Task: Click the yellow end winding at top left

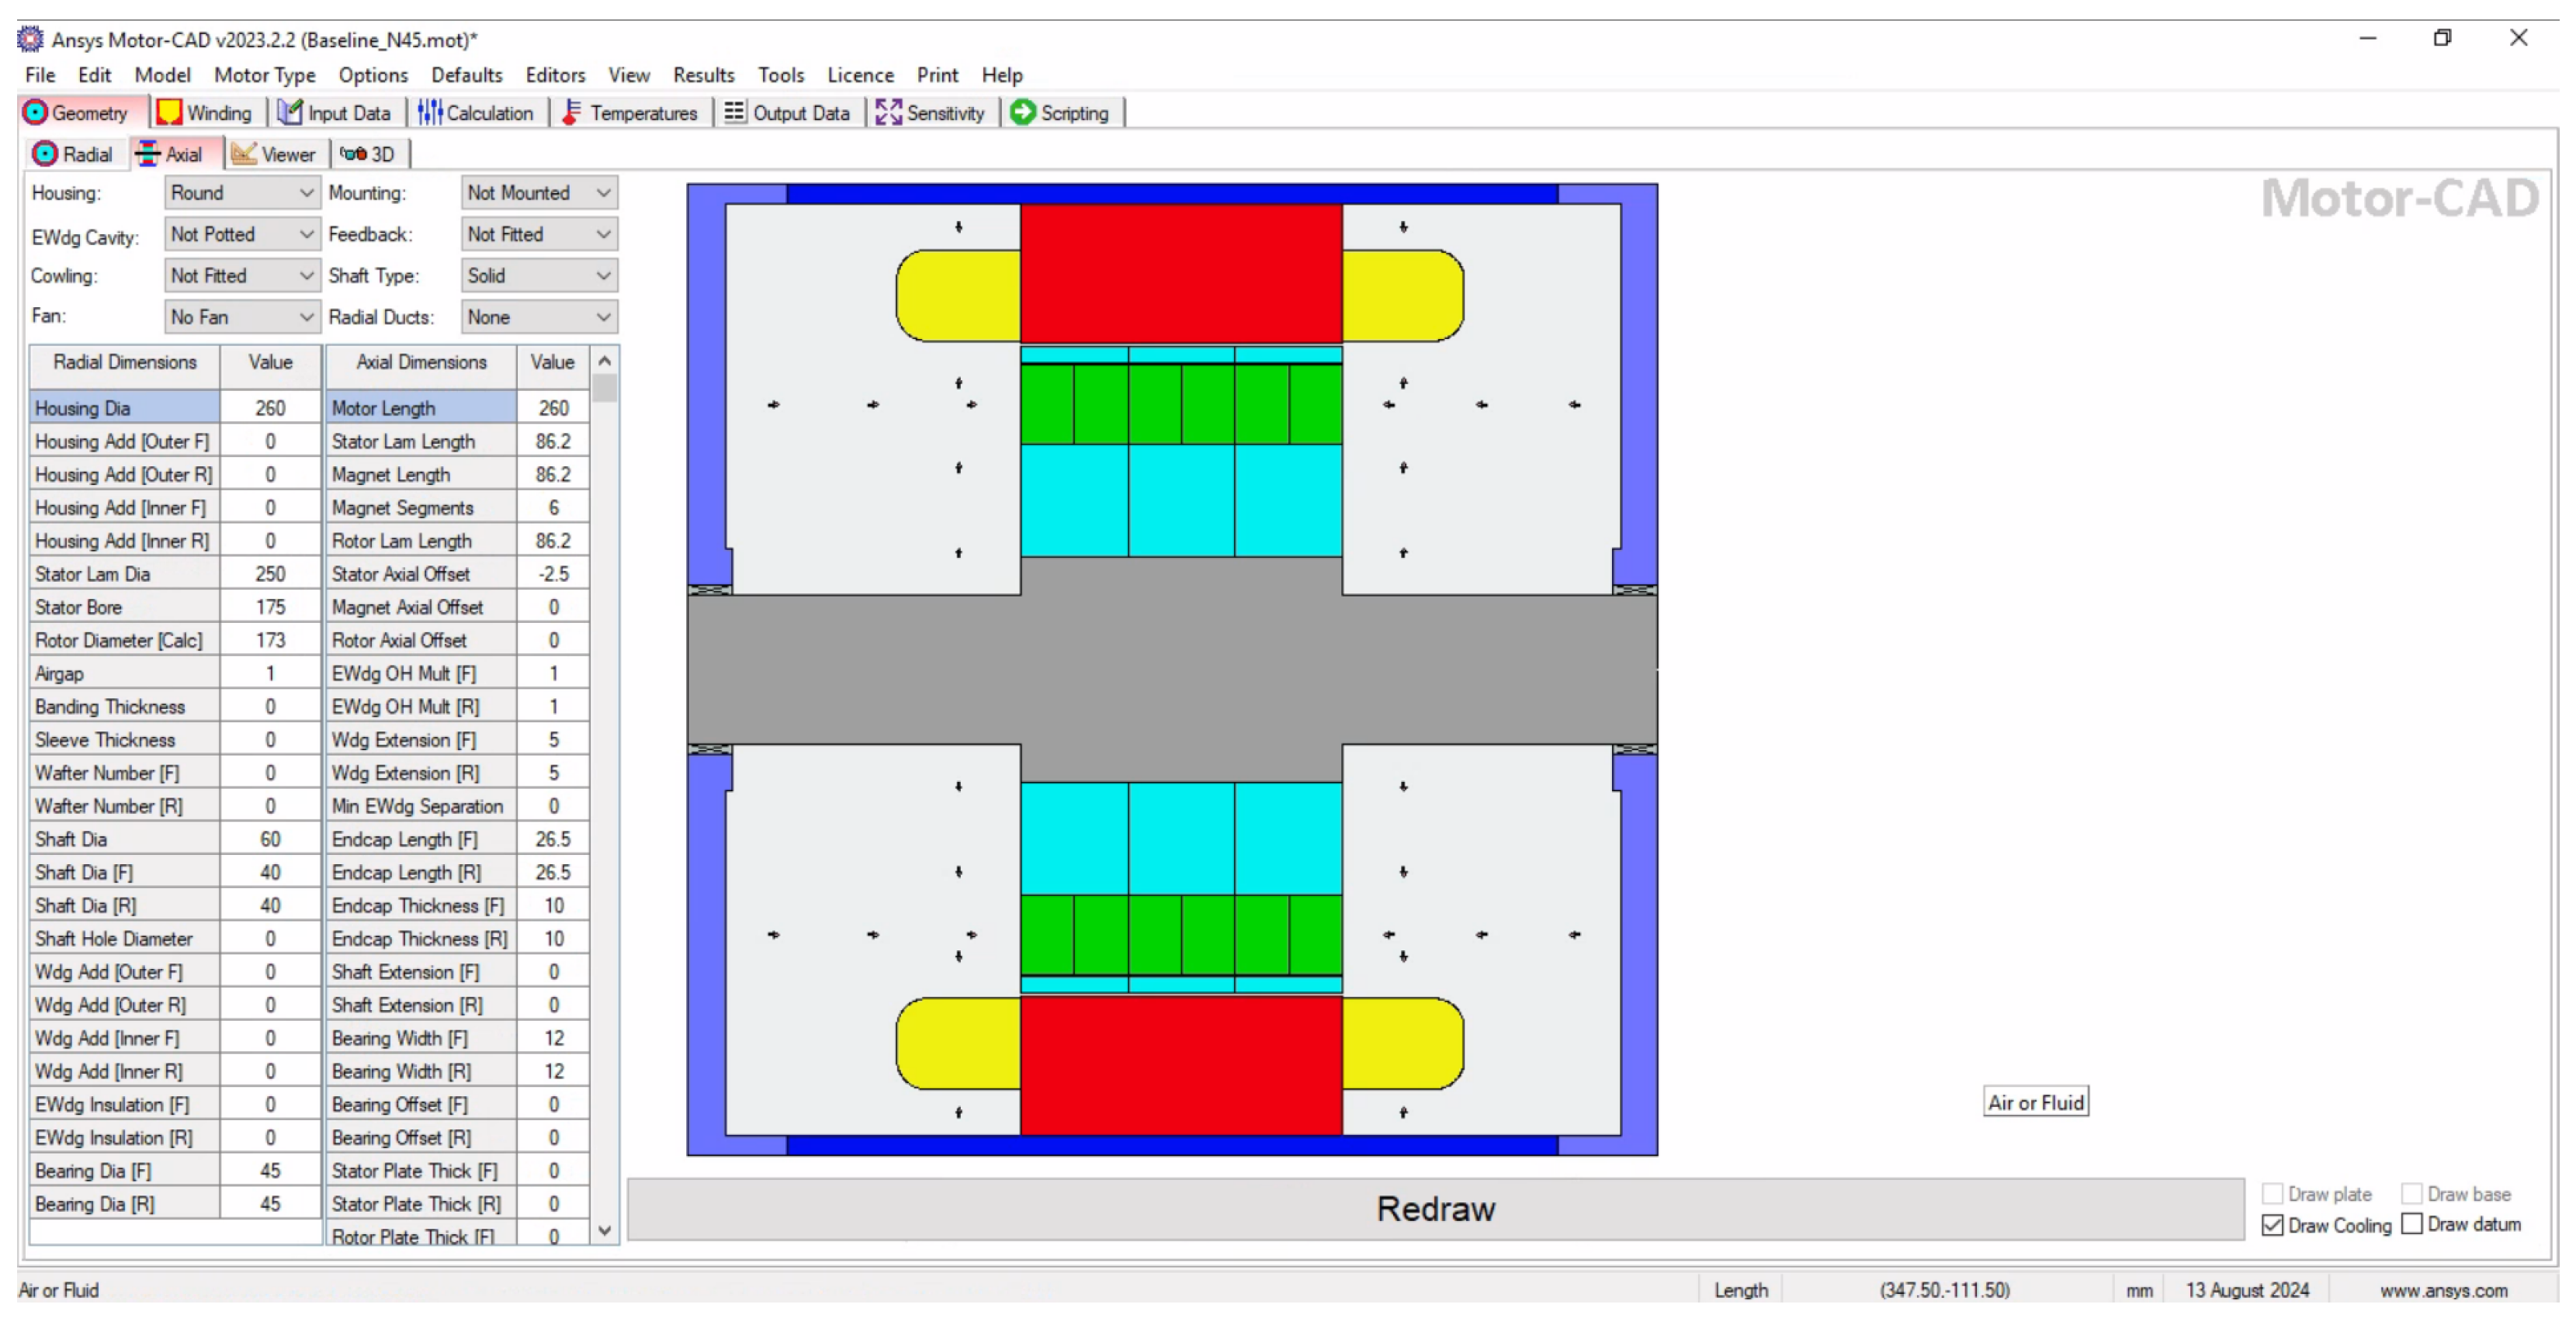Action: [958, 296]
